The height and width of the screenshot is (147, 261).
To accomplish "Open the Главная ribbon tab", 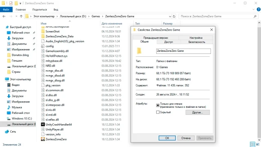I will pyautogui.click(x=21, y=9).
